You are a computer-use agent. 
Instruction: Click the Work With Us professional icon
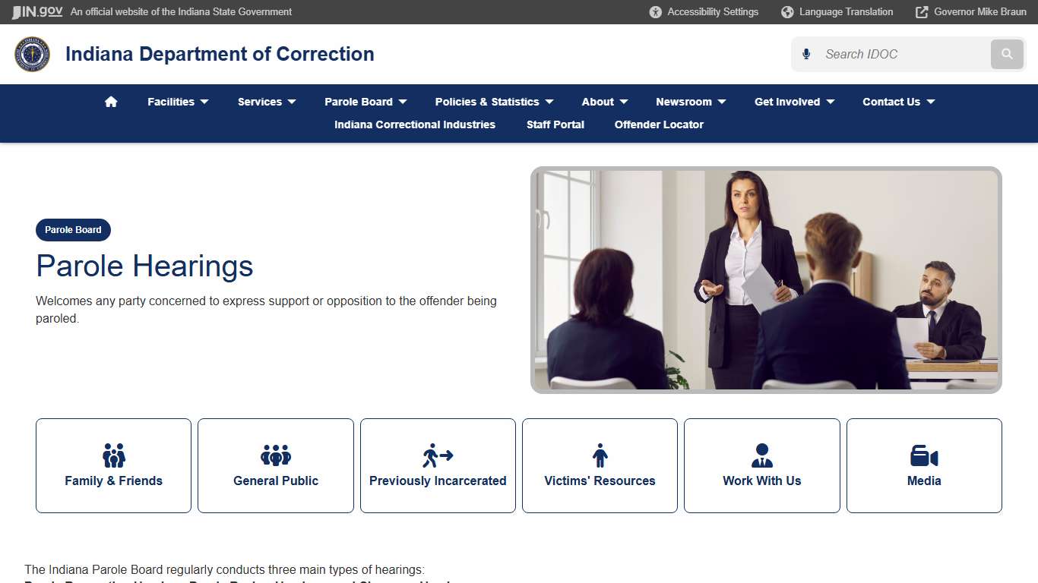761,454
